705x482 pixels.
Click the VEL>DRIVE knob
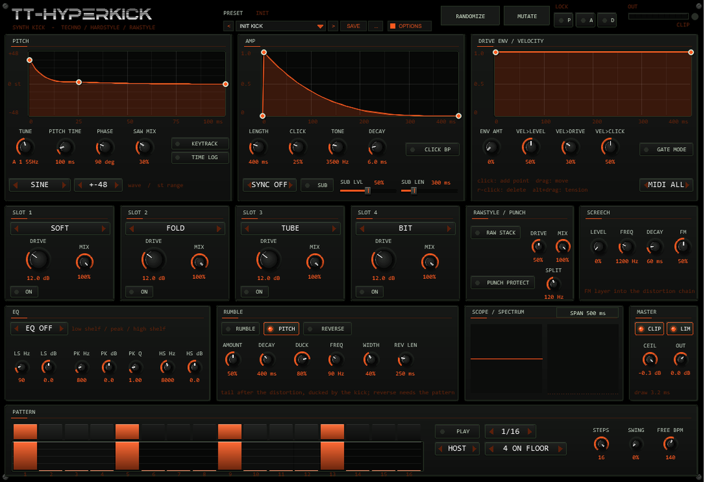pos(570,147)
